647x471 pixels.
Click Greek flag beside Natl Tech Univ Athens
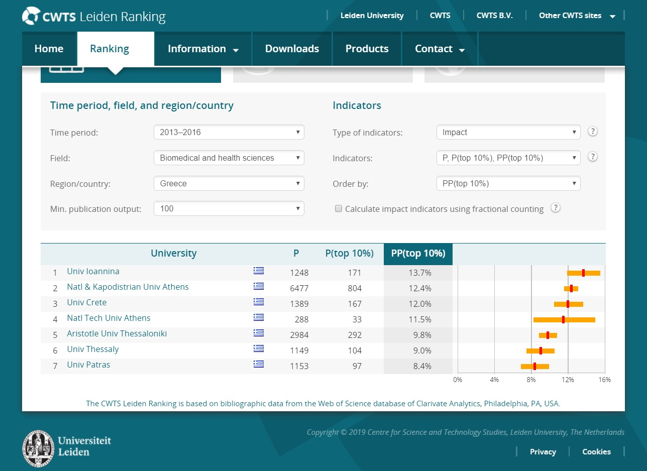point(259,318)
